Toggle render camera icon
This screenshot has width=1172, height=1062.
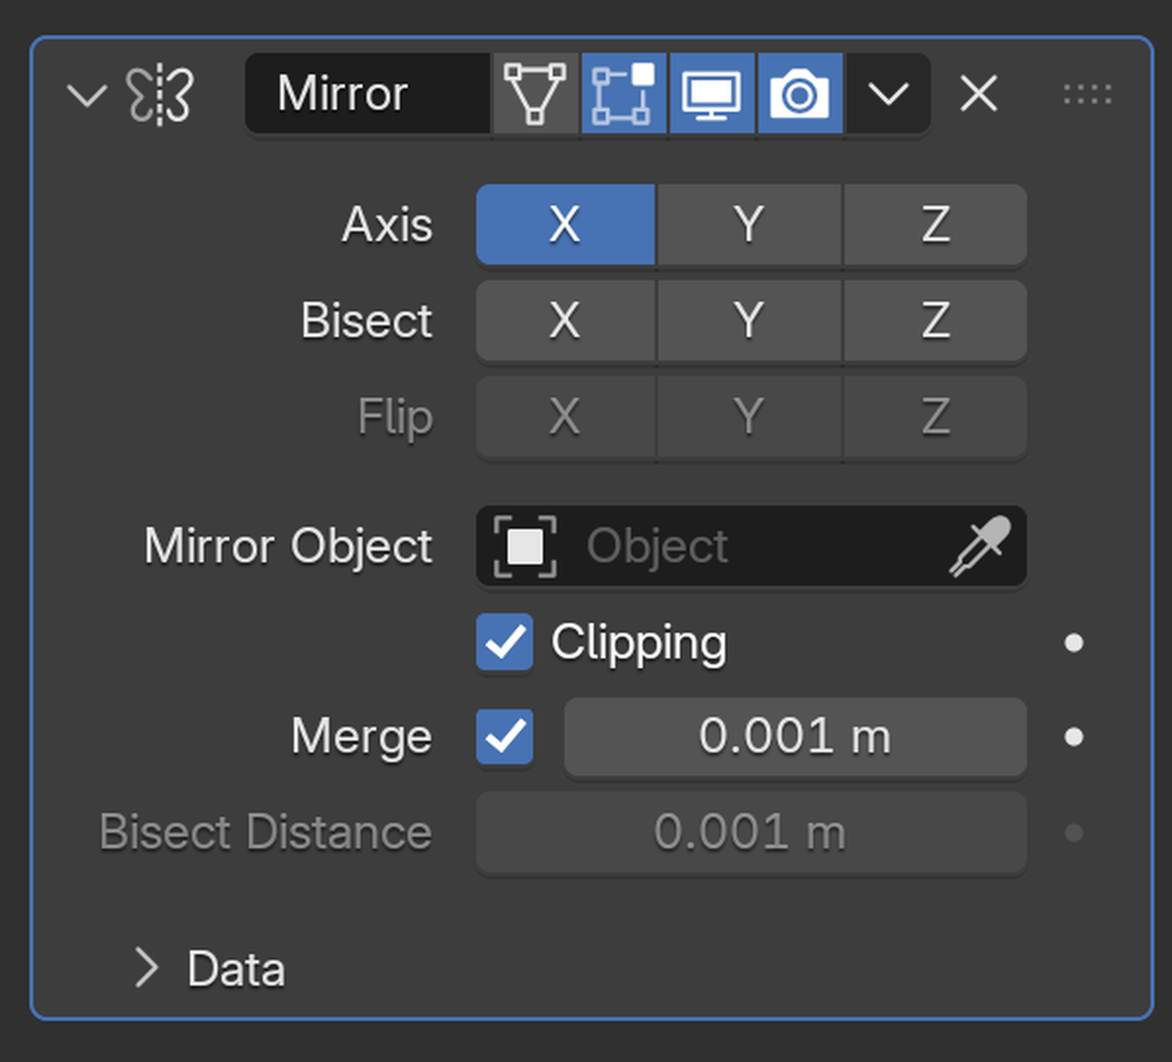[800, 93]
